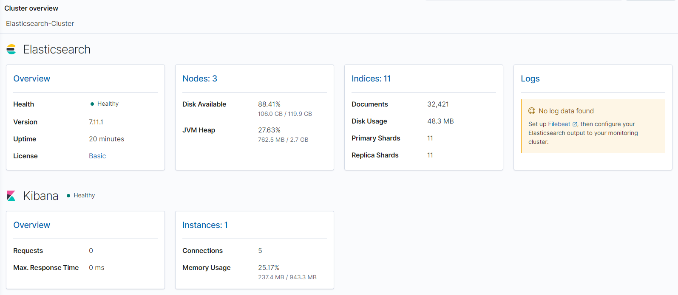Click the Uptime label

click(x=25, y=139)
